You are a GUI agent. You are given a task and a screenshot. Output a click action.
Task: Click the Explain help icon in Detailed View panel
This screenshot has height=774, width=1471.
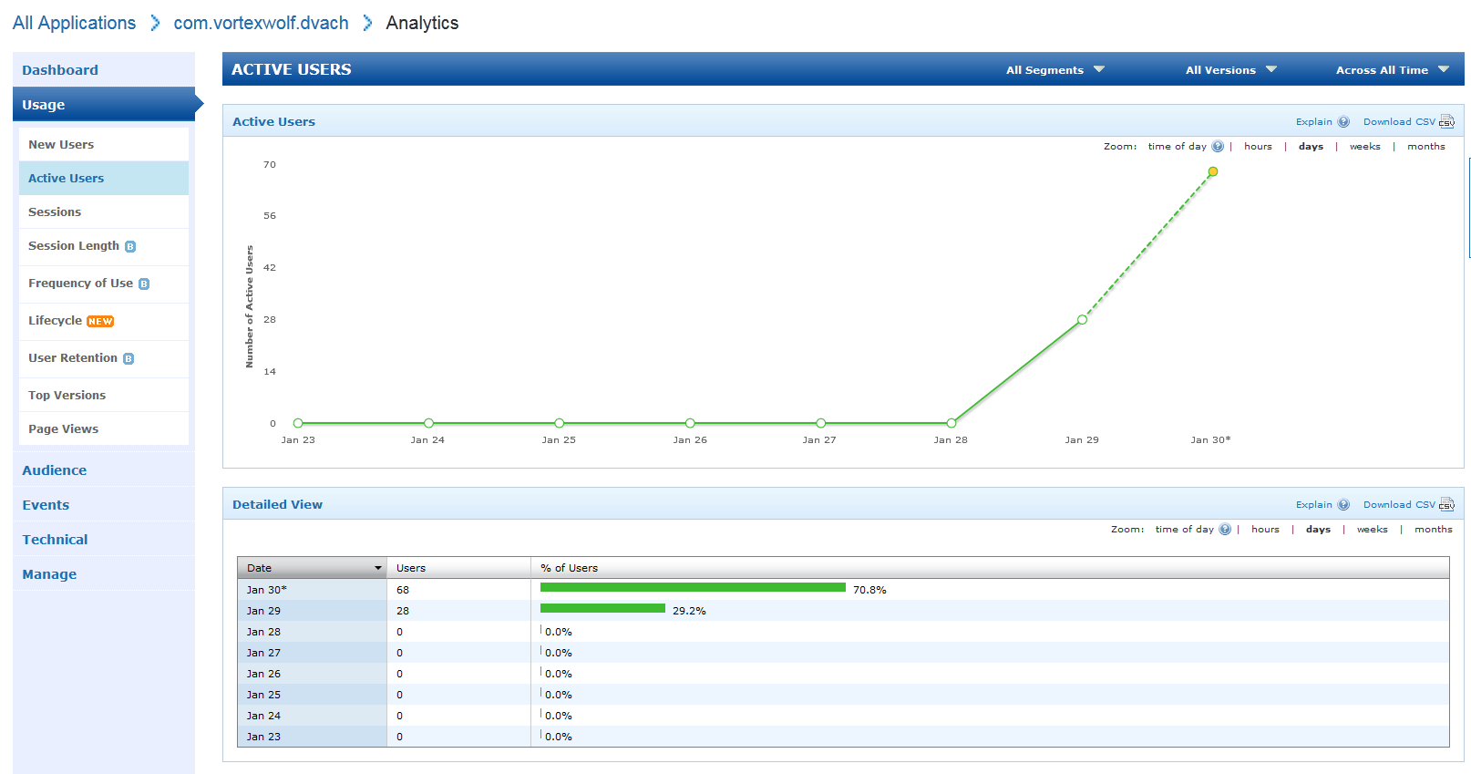coord(1343,505)
